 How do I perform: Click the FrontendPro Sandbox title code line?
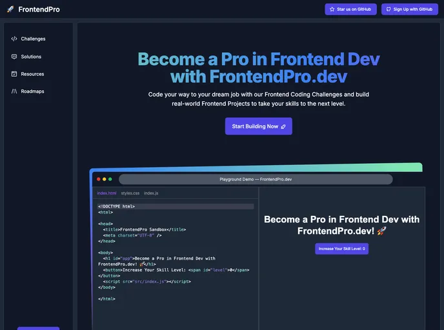(145, 229)
